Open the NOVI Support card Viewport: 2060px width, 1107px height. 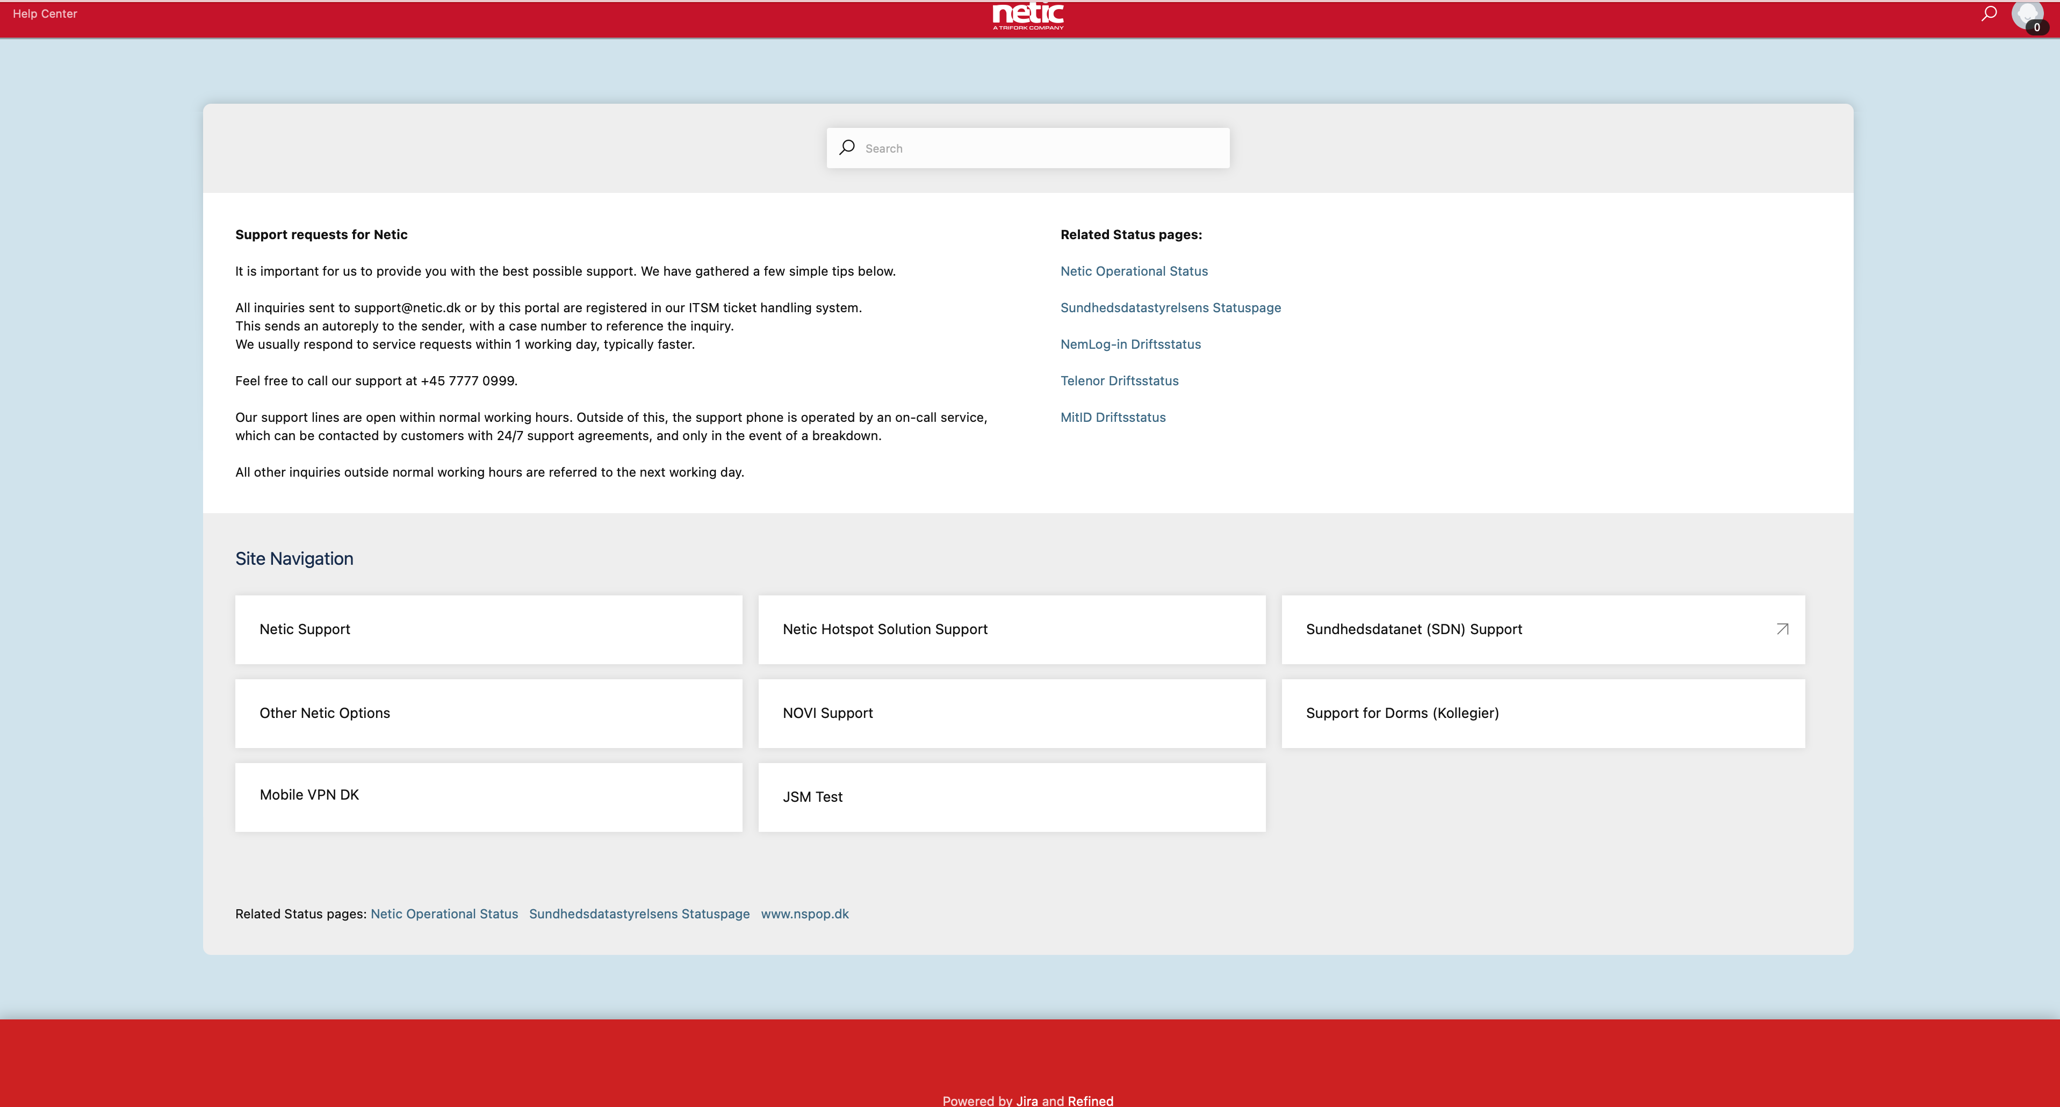[1012, 714]
